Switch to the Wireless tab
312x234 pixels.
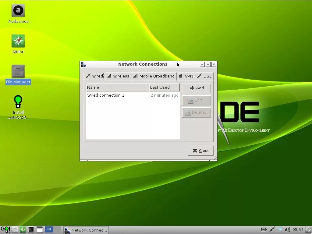pos(118,76)
